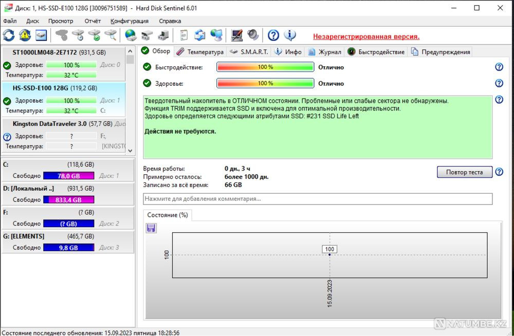Image resolution: width=514 pixels, height=336 pixels.
Task: Click the globe with monitor toolbar icon
Action: 216,35
